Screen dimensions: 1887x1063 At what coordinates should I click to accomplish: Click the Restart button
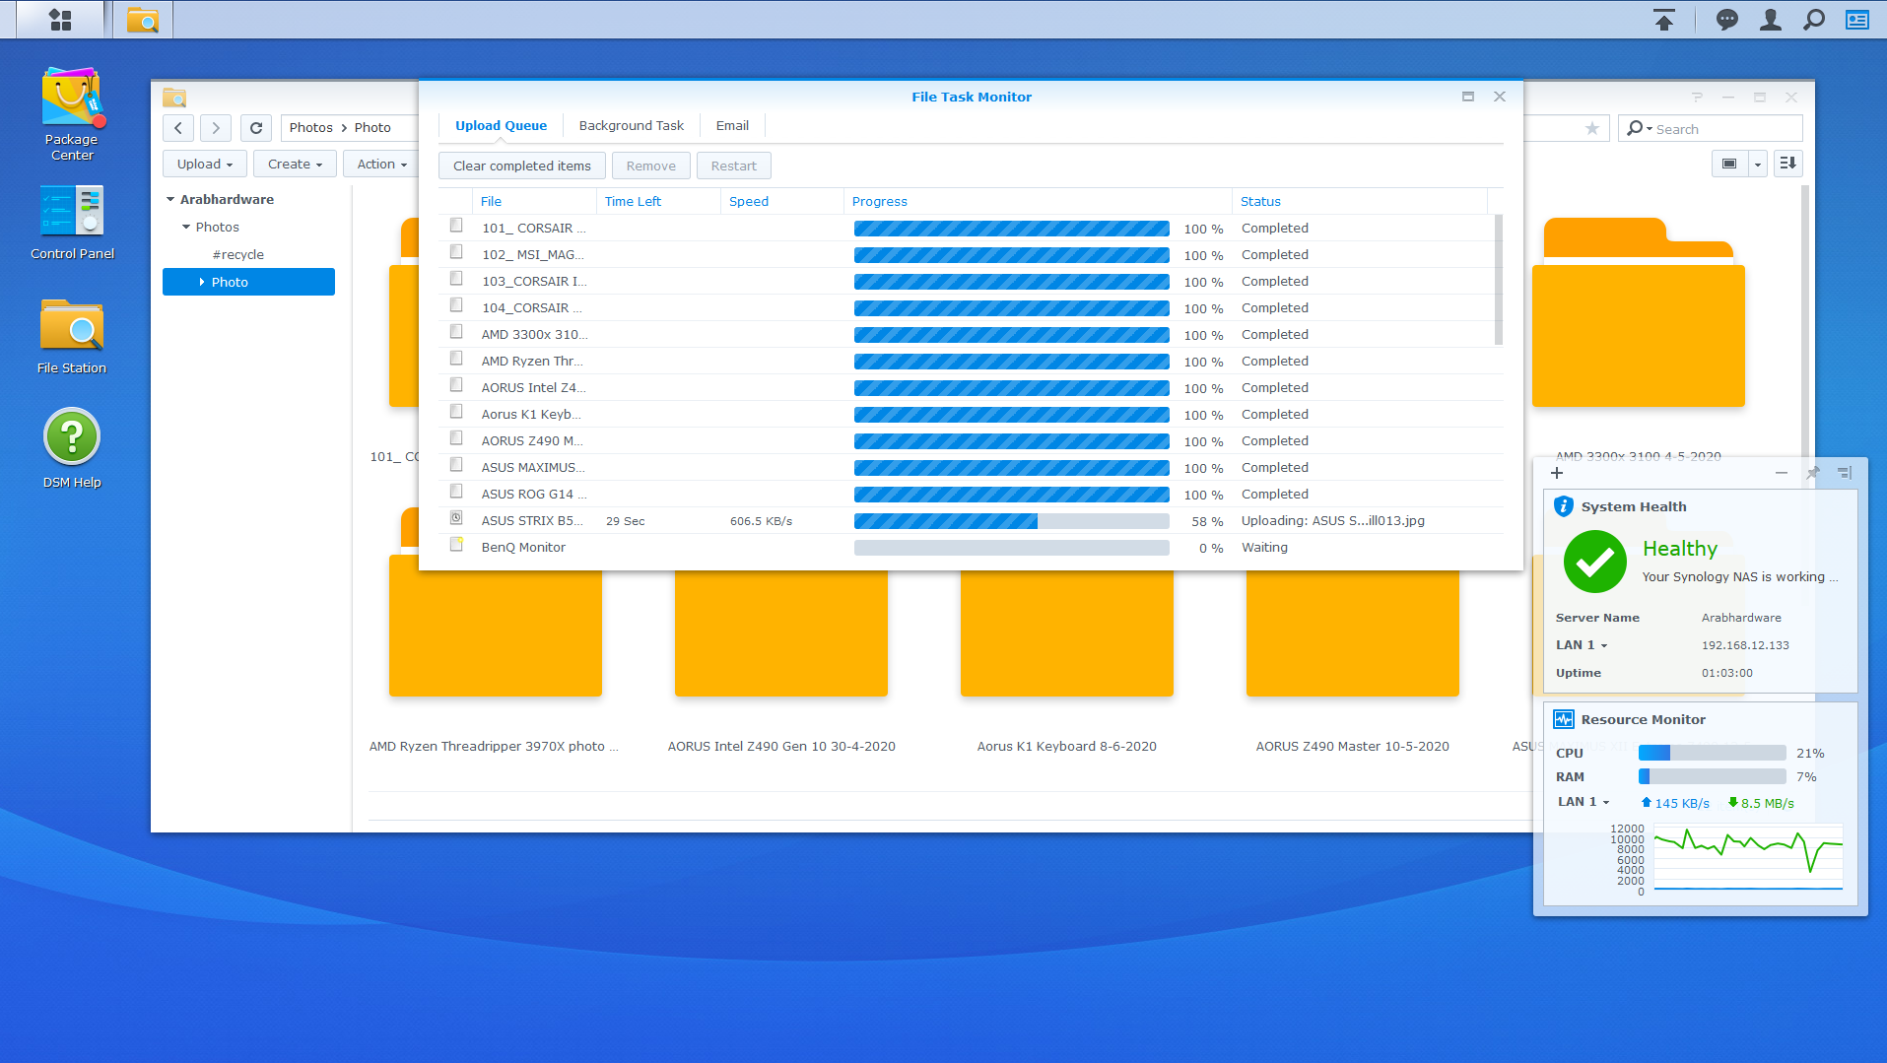pyautogui.click(x=734, y=166)
